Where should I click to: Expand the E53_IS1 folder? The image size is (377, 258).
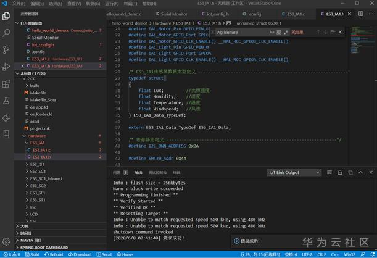38,164
